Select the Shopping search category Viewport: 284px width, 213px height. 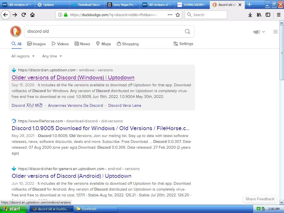click(128, 44)
